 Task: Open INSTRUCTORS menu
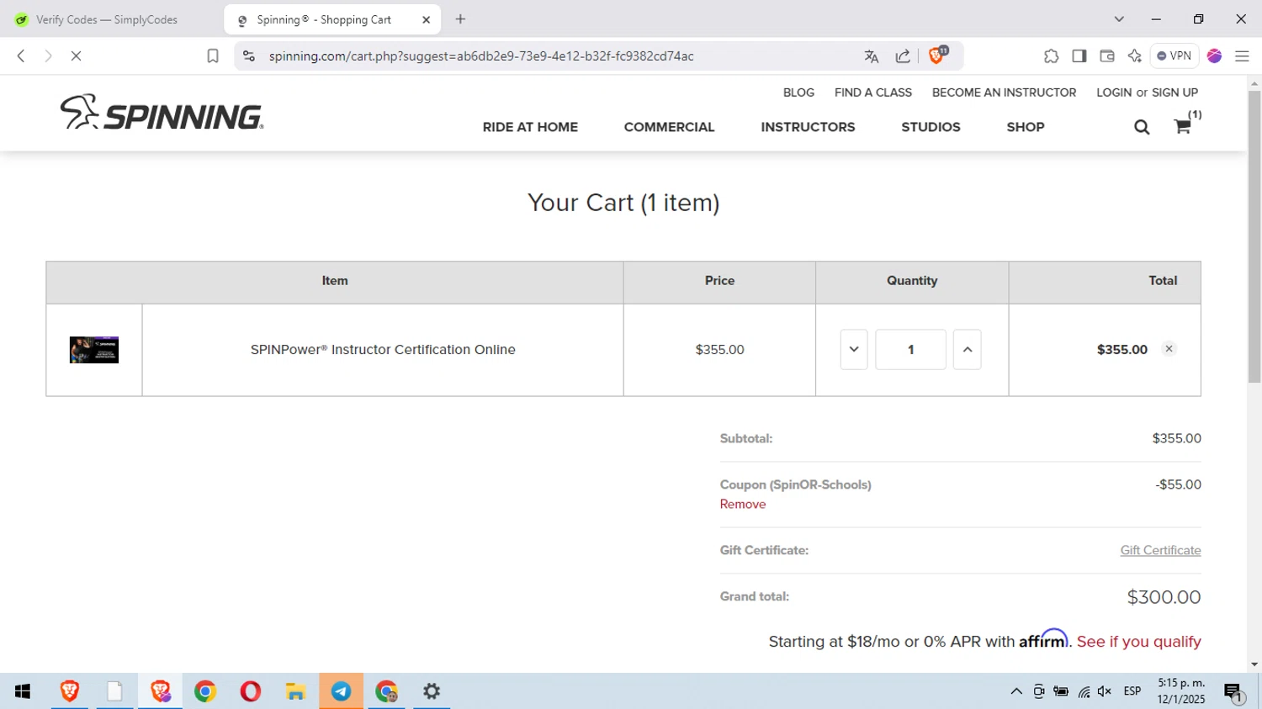[x=808, y=127]
